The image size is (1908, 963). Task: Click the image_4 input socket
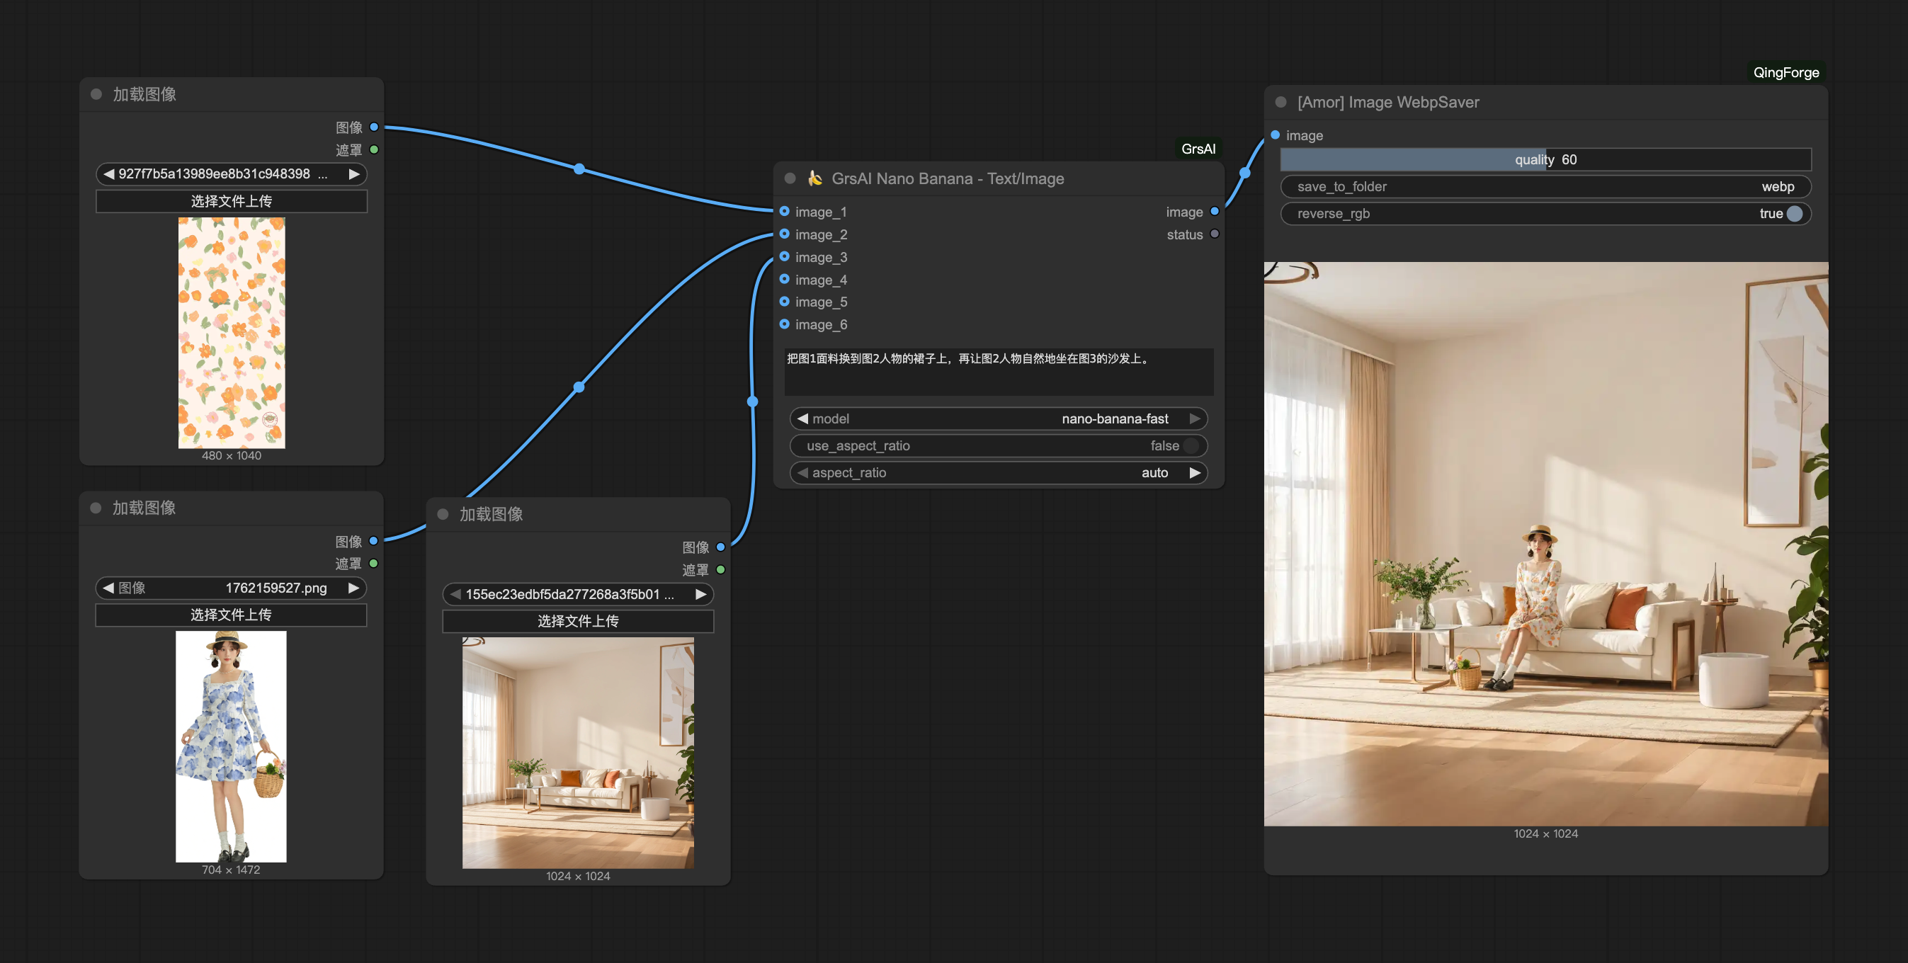[785, 279]
